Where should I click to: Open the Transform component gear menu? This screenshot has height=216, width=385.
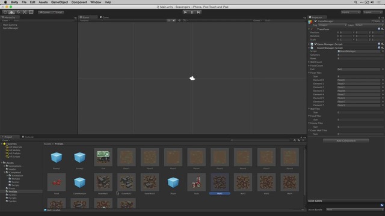pos(383,29)
